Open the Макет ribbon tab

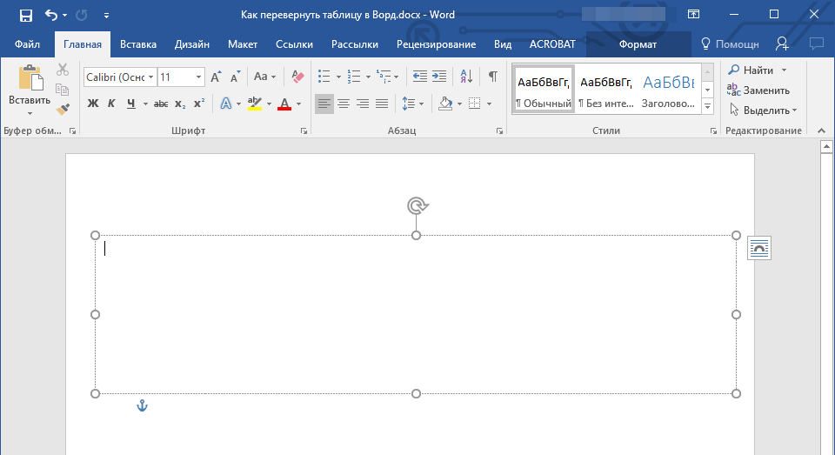(243, 44)
